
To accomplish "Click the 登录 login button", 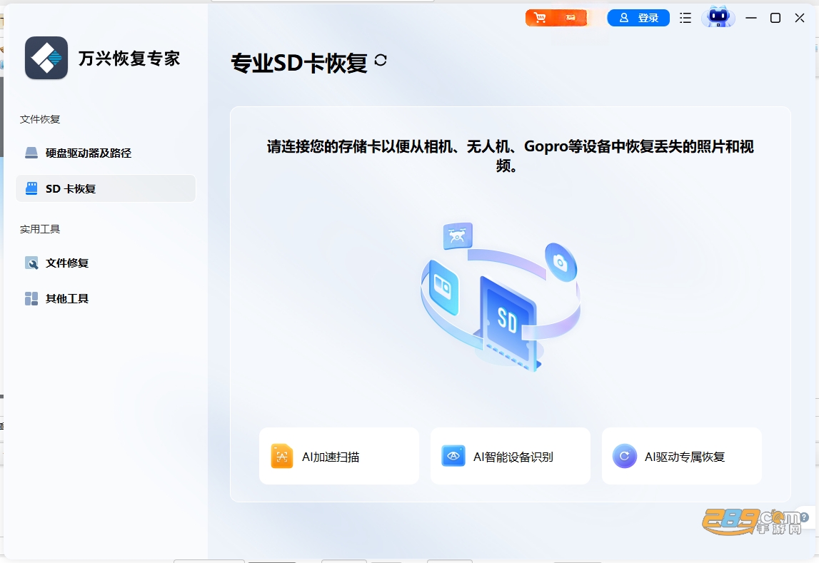I will [x=638, y=19].
